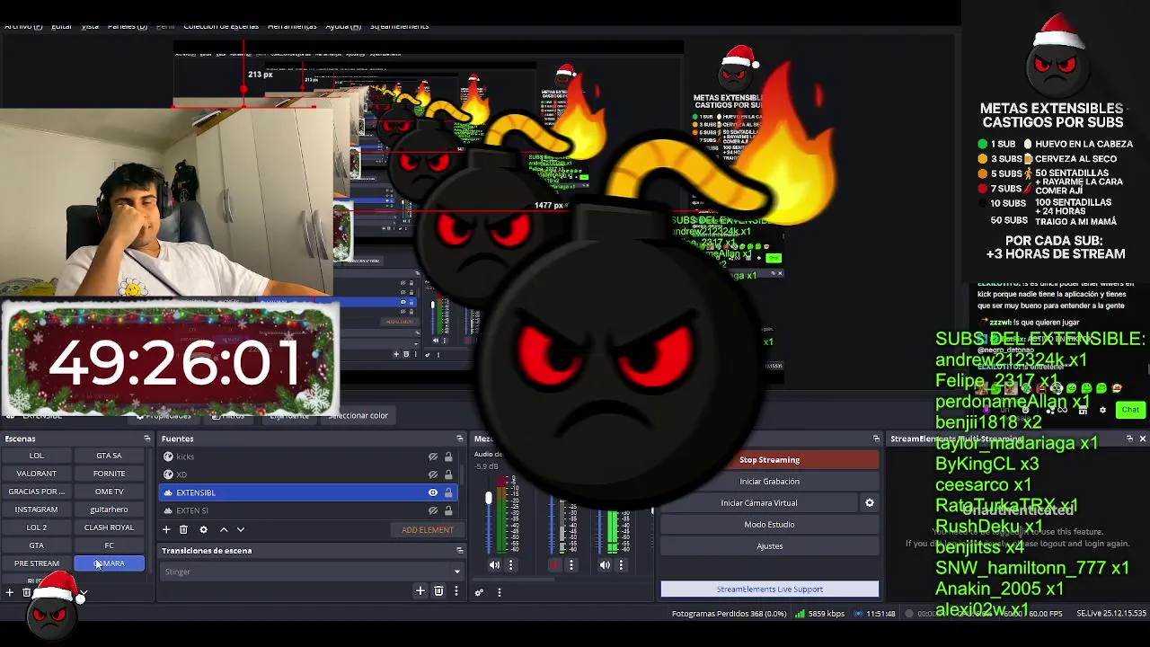Image resolution: width=1150 pixels, height=647 pixels.
Task: Open Ajustes settings
Action: (x=769, y=546)
